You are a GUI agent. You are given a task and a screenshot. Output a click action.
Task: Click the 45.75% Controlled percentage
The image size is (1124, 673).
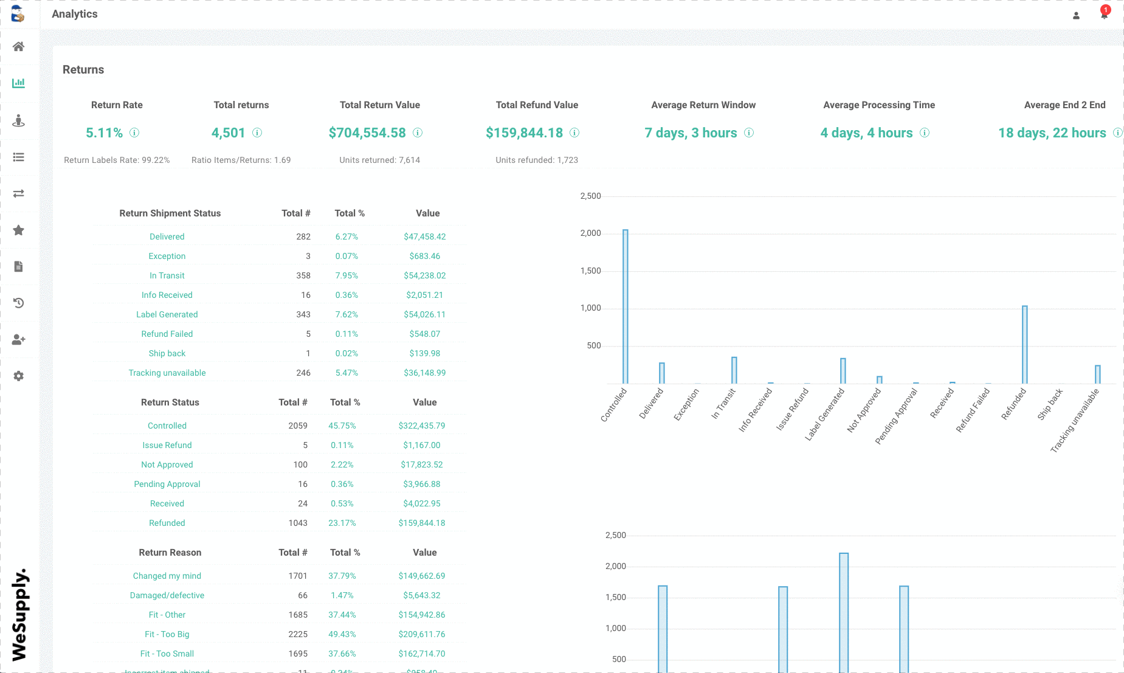(342, 426)
